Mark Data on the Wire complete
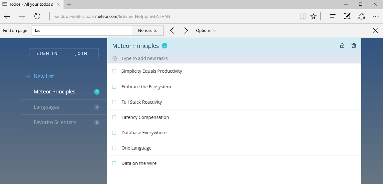 pos(114,163)
